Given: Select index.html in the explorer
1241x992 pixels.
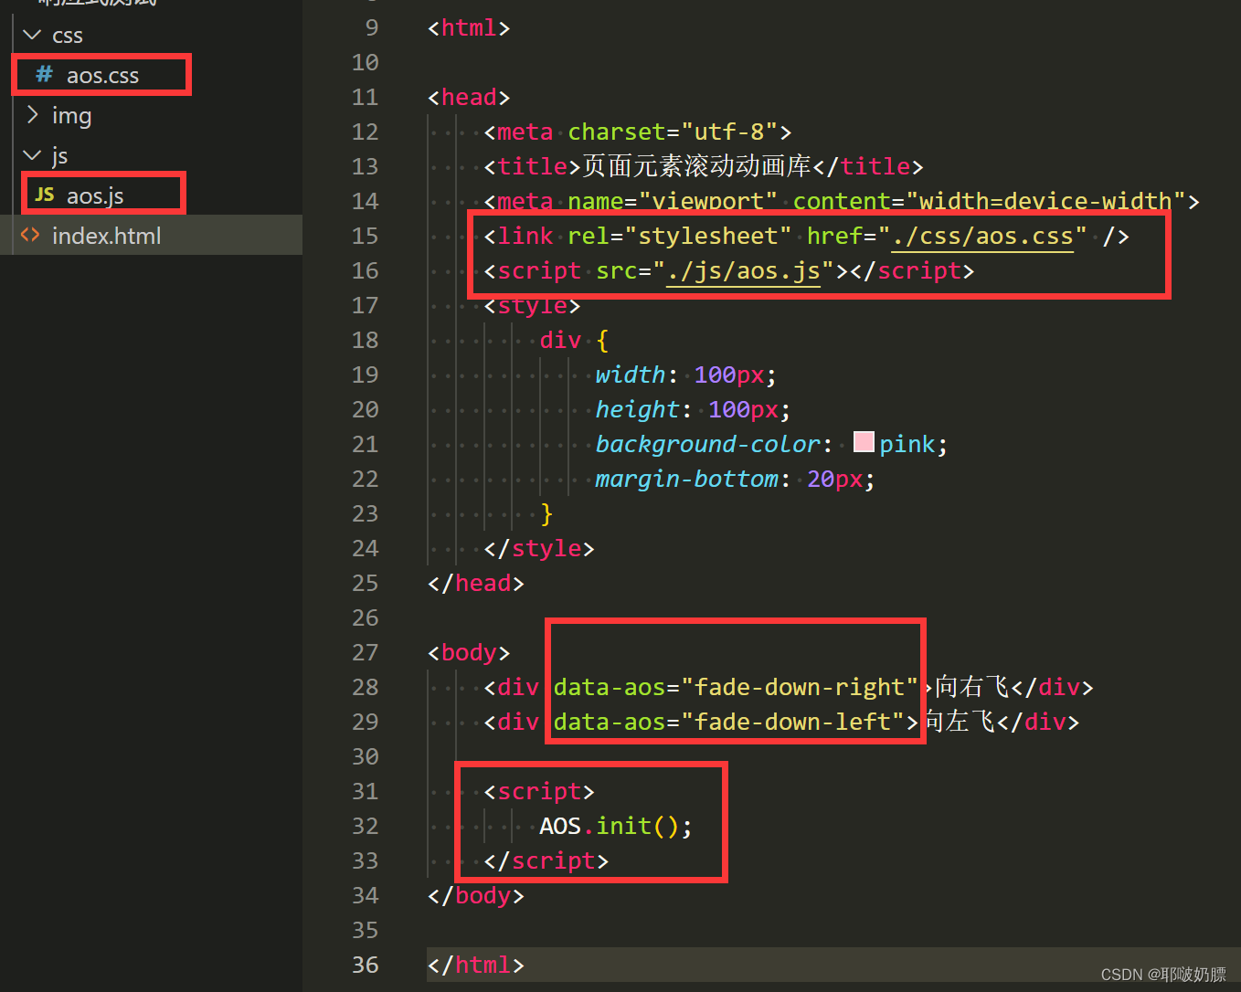Looking at the screenshot, I should click(107, 235).
